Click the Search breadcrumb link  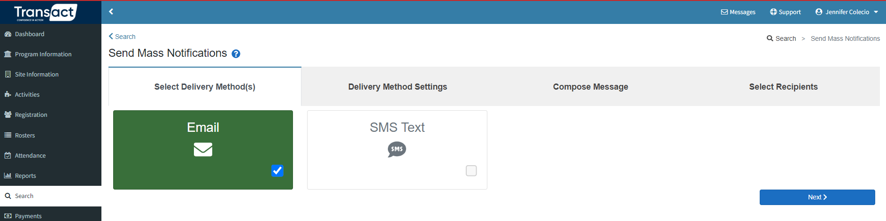[x=781, y=38]
